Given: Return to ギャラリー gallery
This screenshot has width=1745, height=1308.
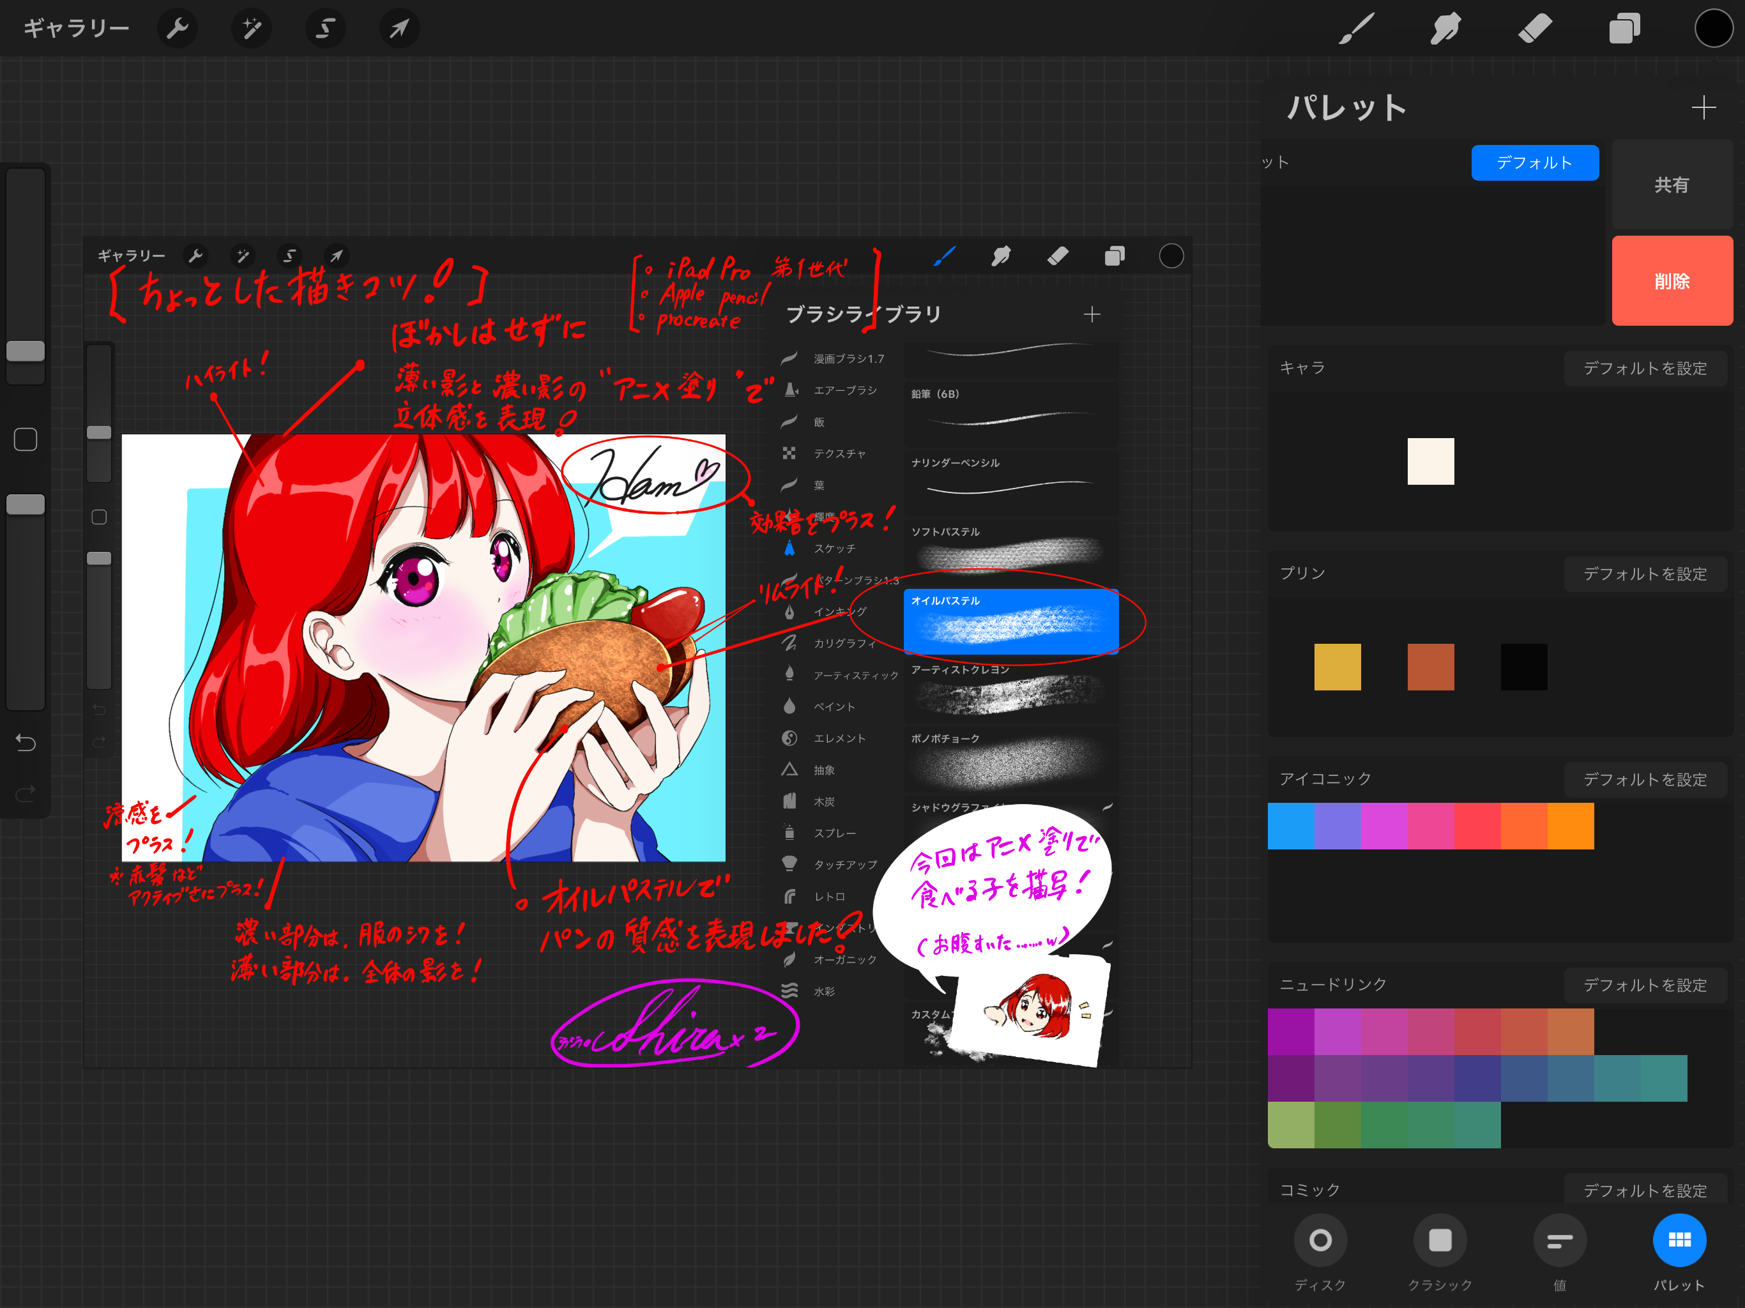Looking at the screenshot, I should 76,29.
